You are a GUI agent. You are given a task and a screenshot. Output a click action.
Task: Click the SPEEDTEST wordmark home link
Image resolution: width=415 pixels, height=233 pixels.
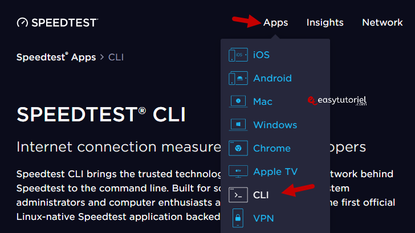[64, 23]
